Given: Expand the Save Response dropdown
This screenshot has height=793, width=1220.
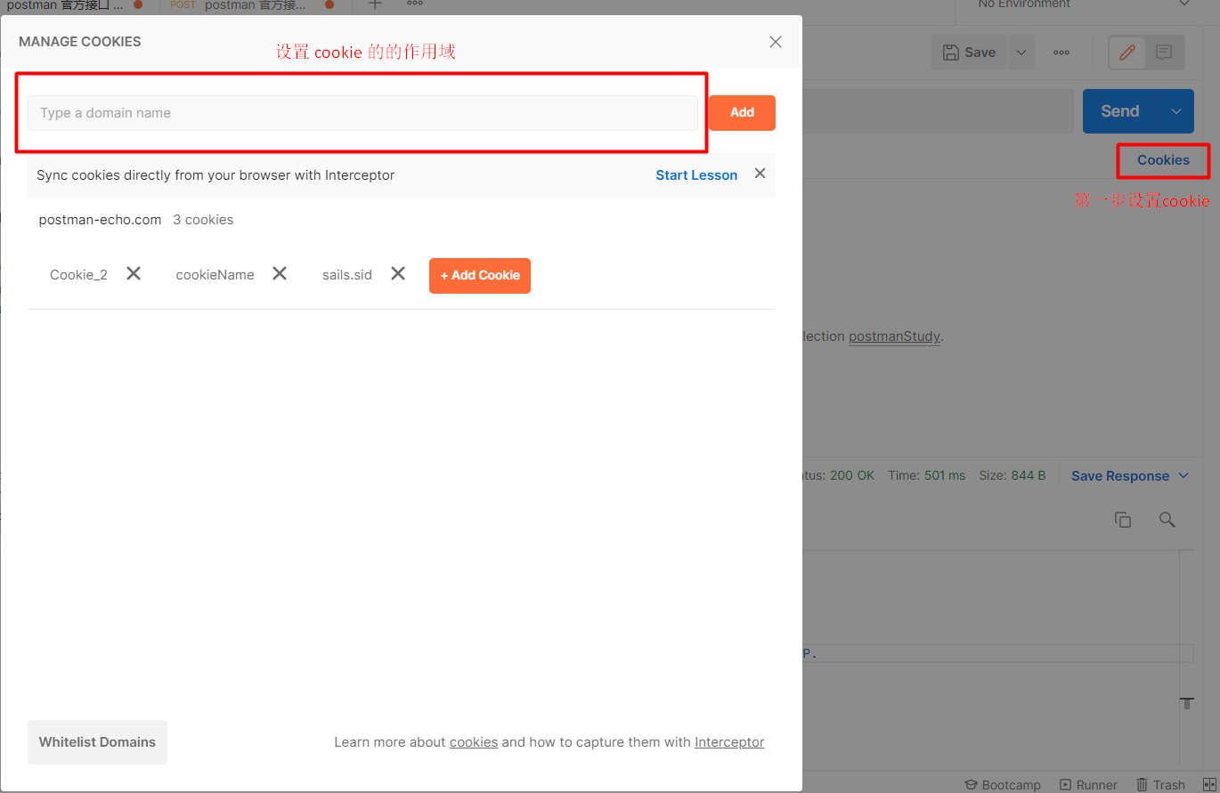Looking at the screenshot, I should pyautogui.click(x=1130, y=476).
